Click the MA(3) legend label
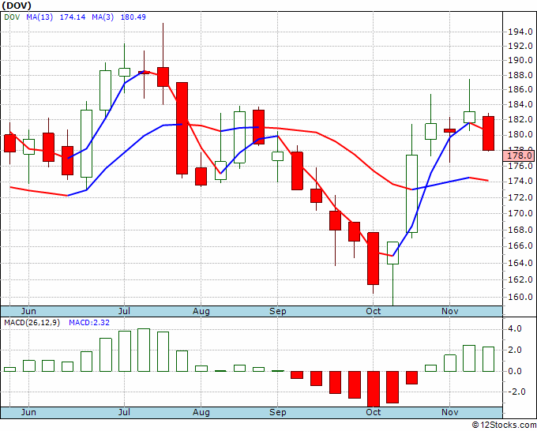Image resolution: width=537 pixels, height=431 pixels. click(x=103, y=17)
